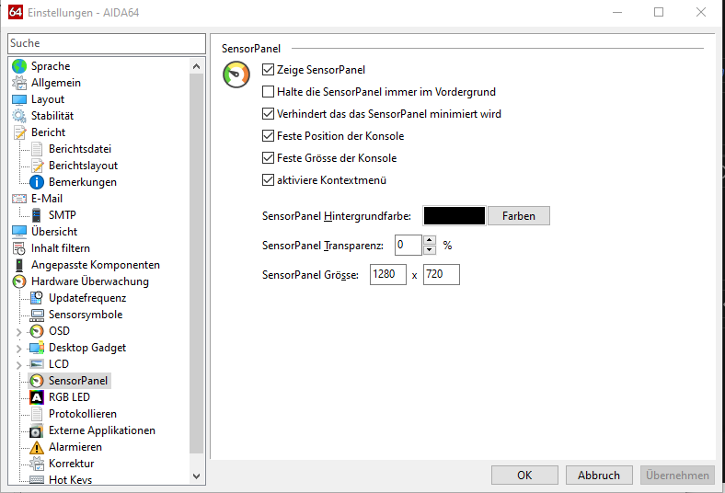The height and width of the screenshot is (493, 725).
Task: Click the Abbruch button
Action: click(599, 475)
